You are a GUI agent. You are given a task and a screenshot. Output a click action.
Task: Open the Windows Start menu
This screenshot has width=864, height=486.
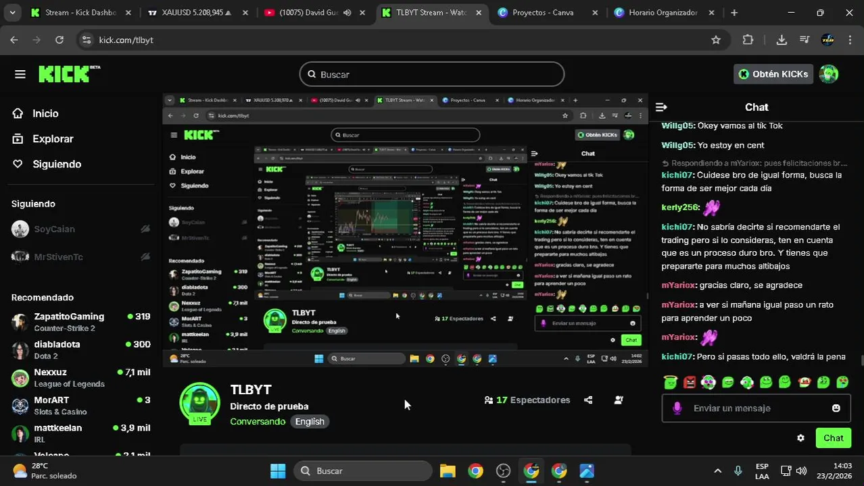tap(278, 471)
